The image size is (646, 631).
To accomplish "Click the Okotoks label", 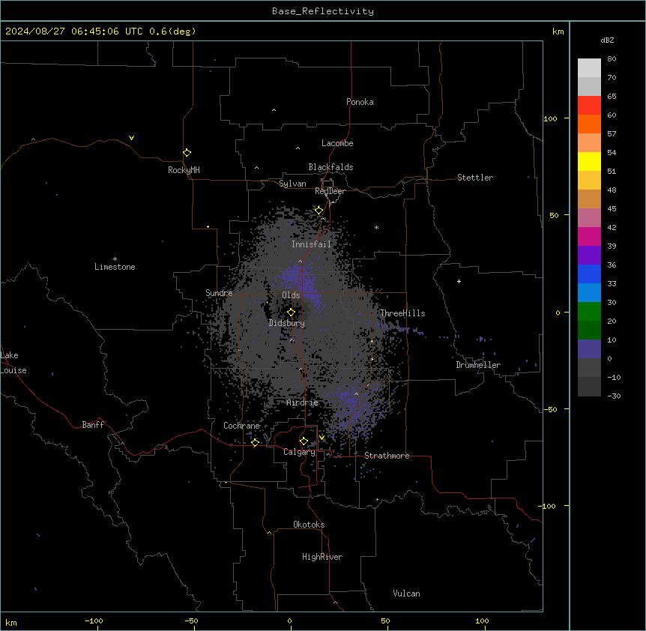I will point(309,525).
